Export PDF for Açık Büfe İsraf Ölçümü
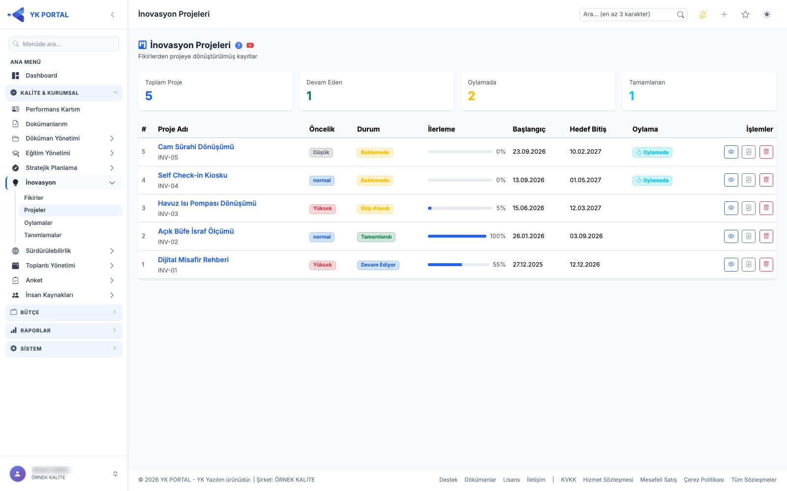This screenshot has width=787, height=491. pos(749,236)
